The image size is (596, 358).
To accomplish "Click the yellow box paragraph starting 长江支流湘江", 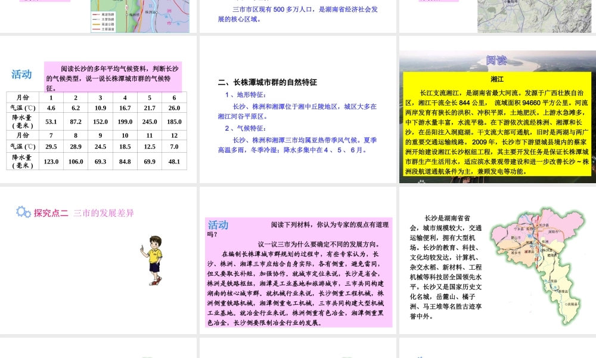I will point(497,132).
